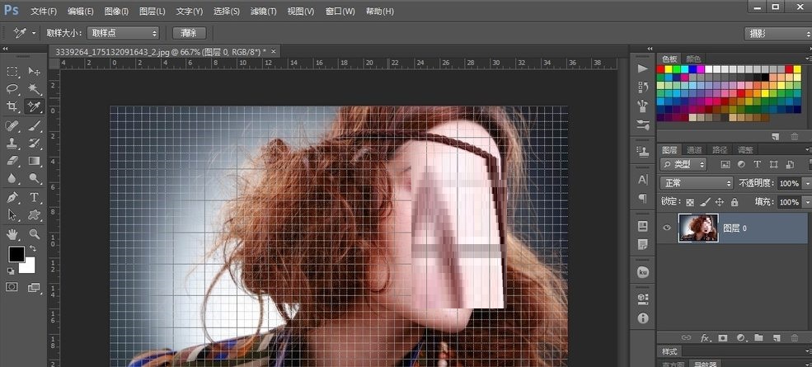Image resolution: width=812 pixels, height=367 pixels.
Task: Select the History Brush tool
Action: pyautogui.click(x=34, y=143)
